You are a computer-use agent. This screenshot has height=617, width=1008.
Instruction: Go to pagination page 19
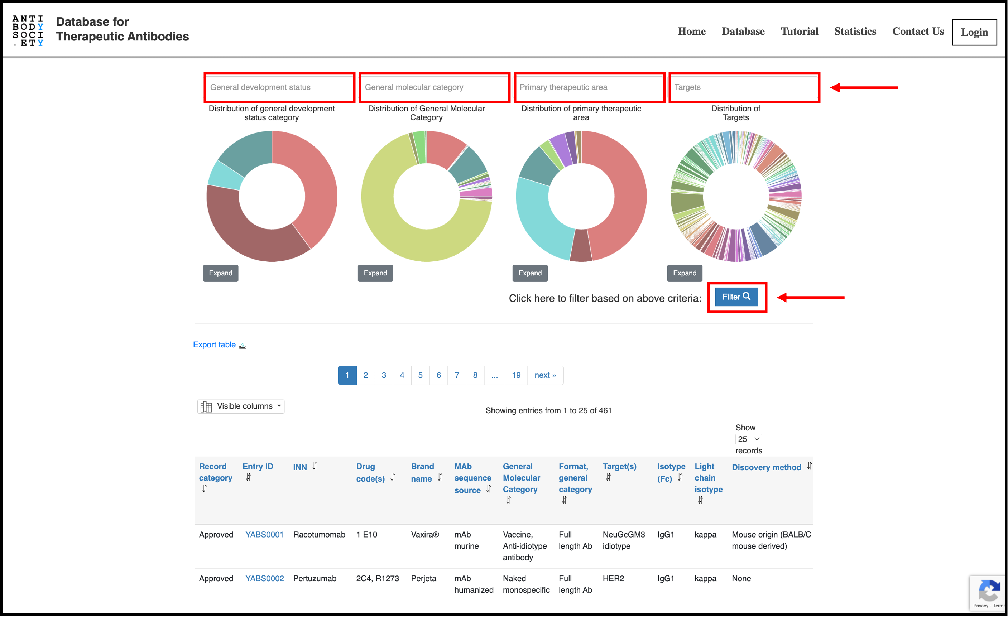pos(516,375)
